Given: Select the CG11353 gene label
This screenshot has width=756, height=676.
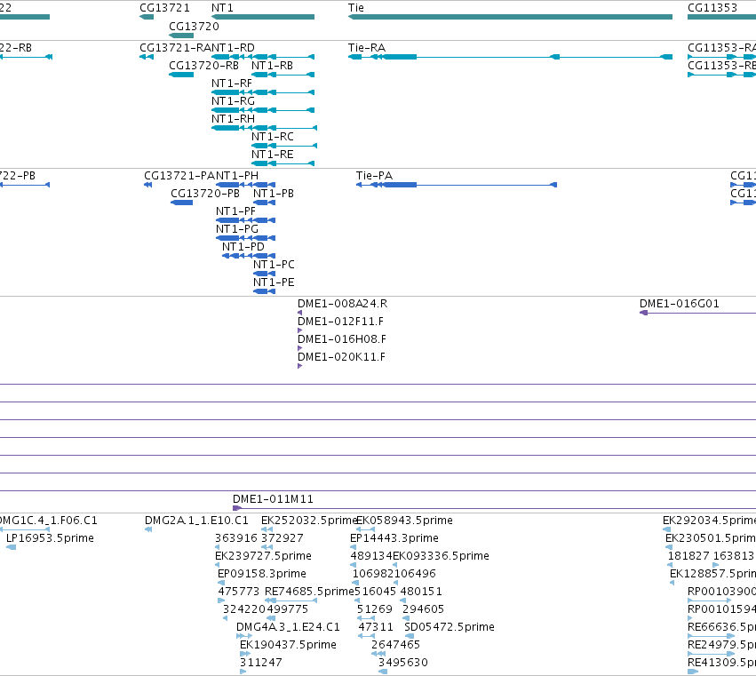Looking at the screenshot, I should click(x=712, y=8).
